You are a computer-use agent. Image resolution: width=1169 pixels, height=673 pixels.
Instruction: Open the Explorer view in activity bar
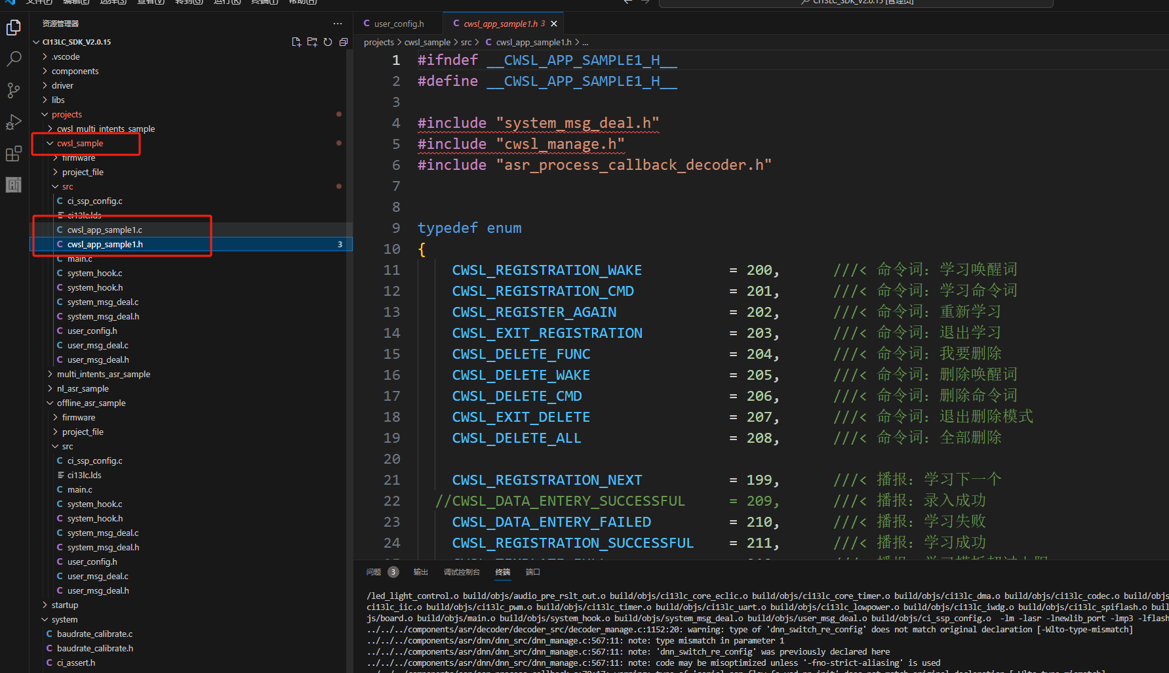click(14, 28)
